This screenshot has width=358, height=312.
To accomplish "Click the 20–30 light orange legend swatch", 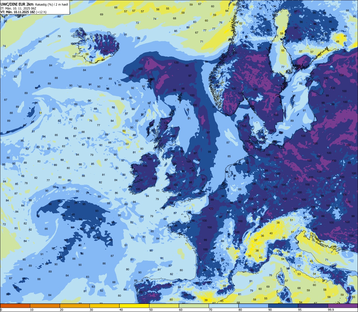I will point(75,306).
